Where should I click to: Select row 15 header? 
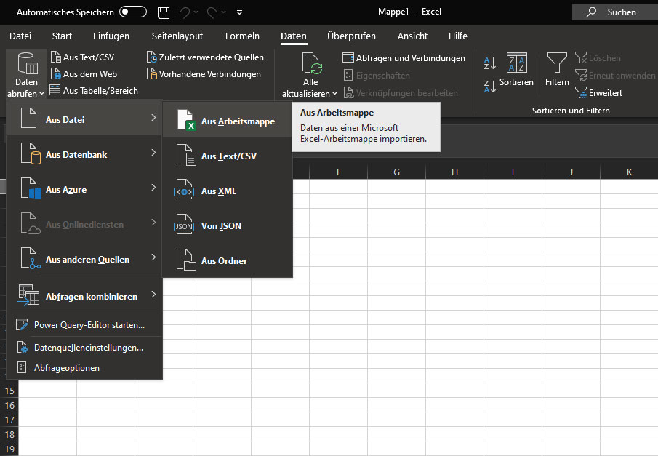[9, 391]
